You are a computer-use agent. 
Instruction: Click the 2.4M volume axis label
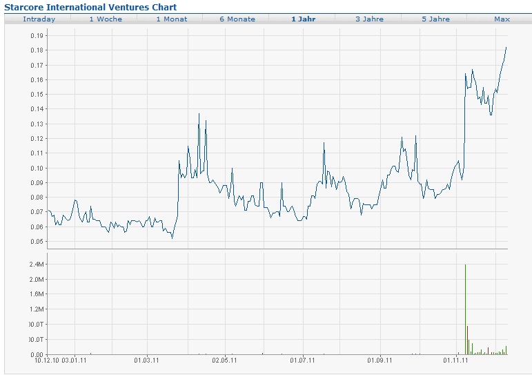coord(36,265)
